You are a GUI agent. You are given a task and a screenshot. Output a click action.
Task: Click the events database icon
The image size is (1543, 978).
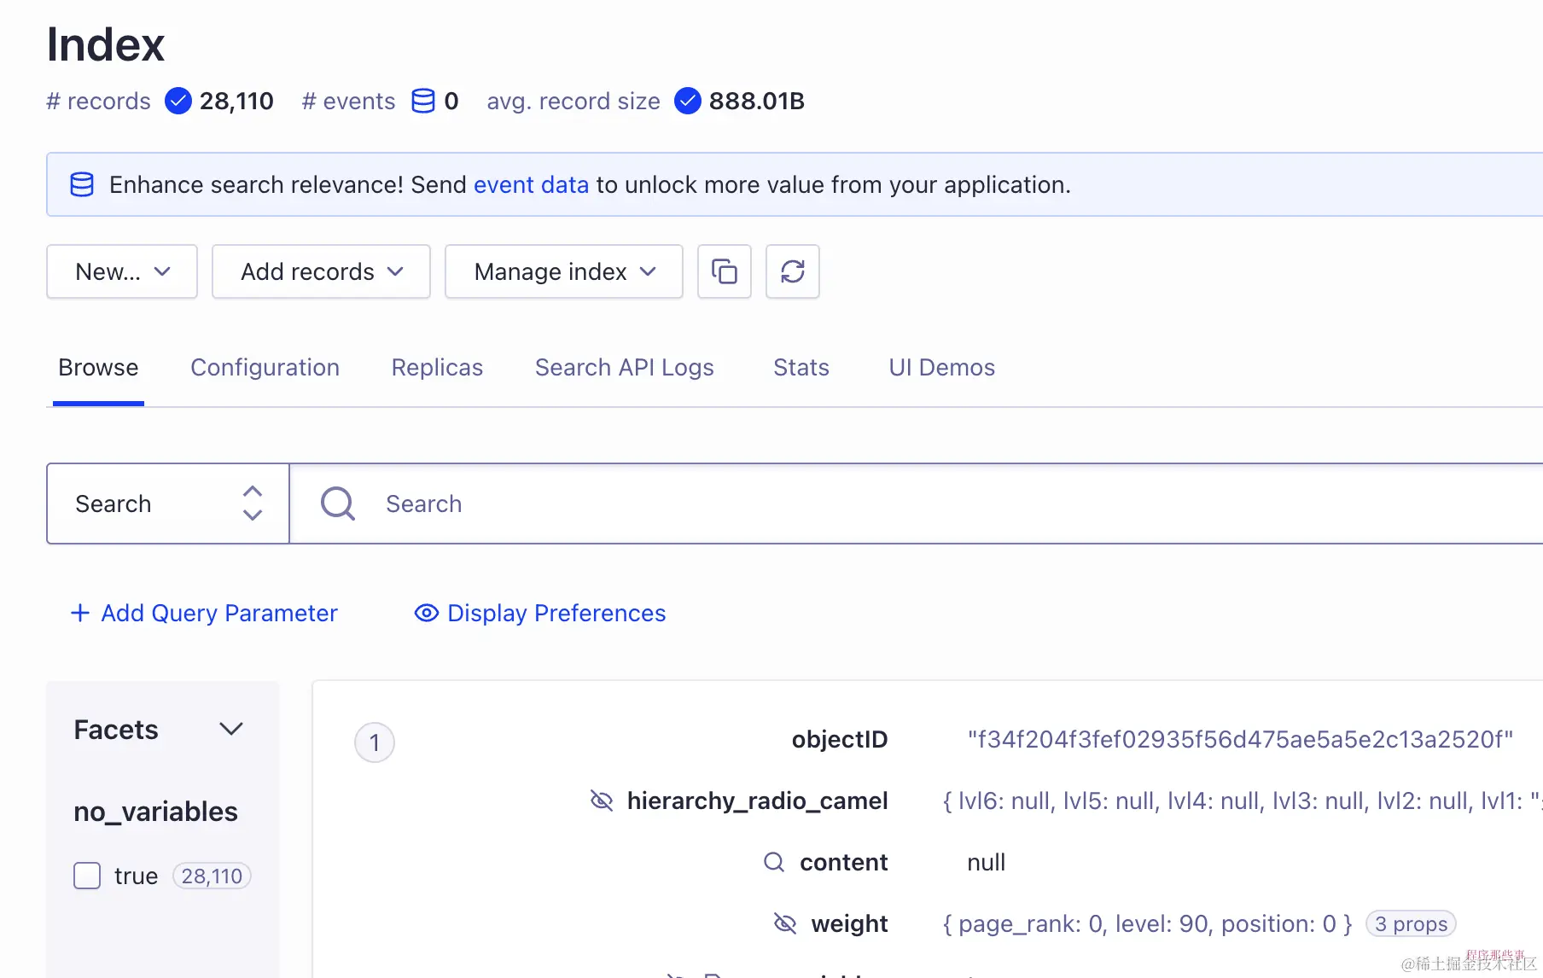click(423, 101)
